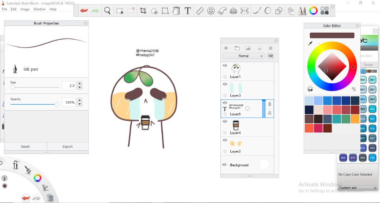Viewport: 380px width, 203px height.
Task: Click the Add Layer plus icon
Action: click(x=226, y=48)
